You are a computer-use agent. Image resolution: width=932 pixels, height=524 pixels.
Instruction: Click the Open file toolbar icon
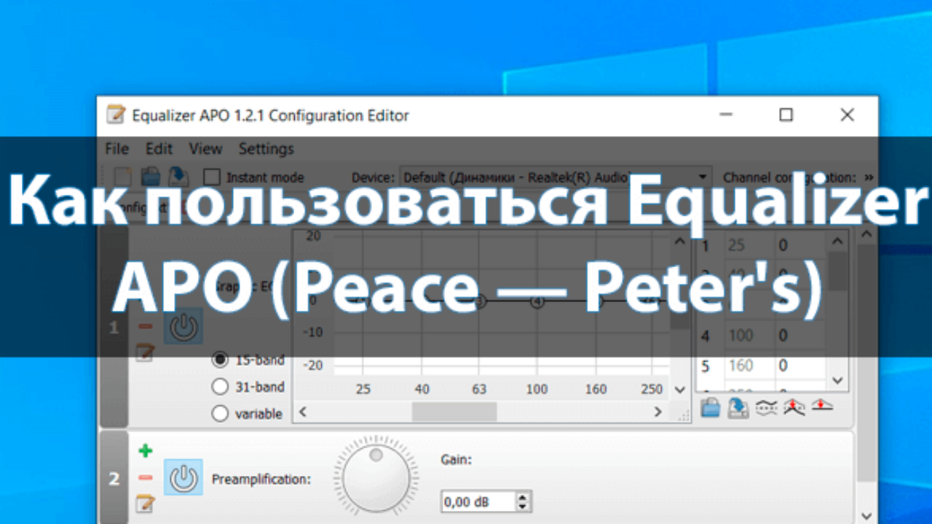tap(150, 177)
